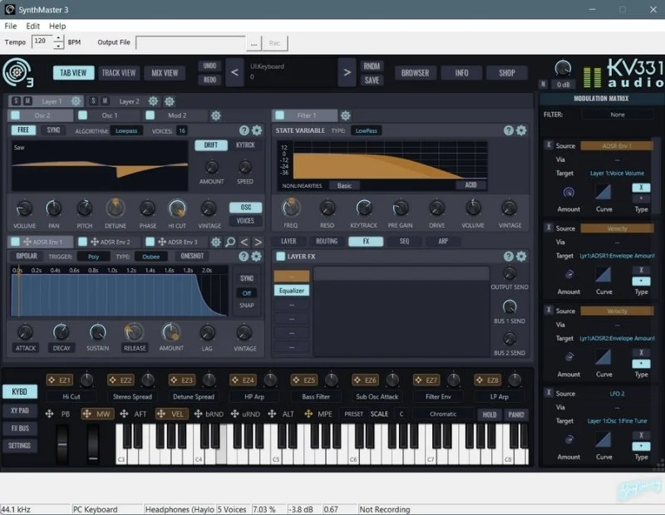The width and height of the screenshot is (665, 515).
Task: Open the Osc 2 help icon
Action: [244, 130]
